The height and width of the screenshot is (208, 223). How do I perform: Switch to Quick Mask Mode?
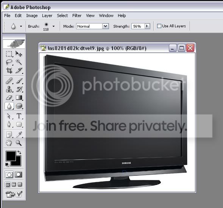(19, 175)
